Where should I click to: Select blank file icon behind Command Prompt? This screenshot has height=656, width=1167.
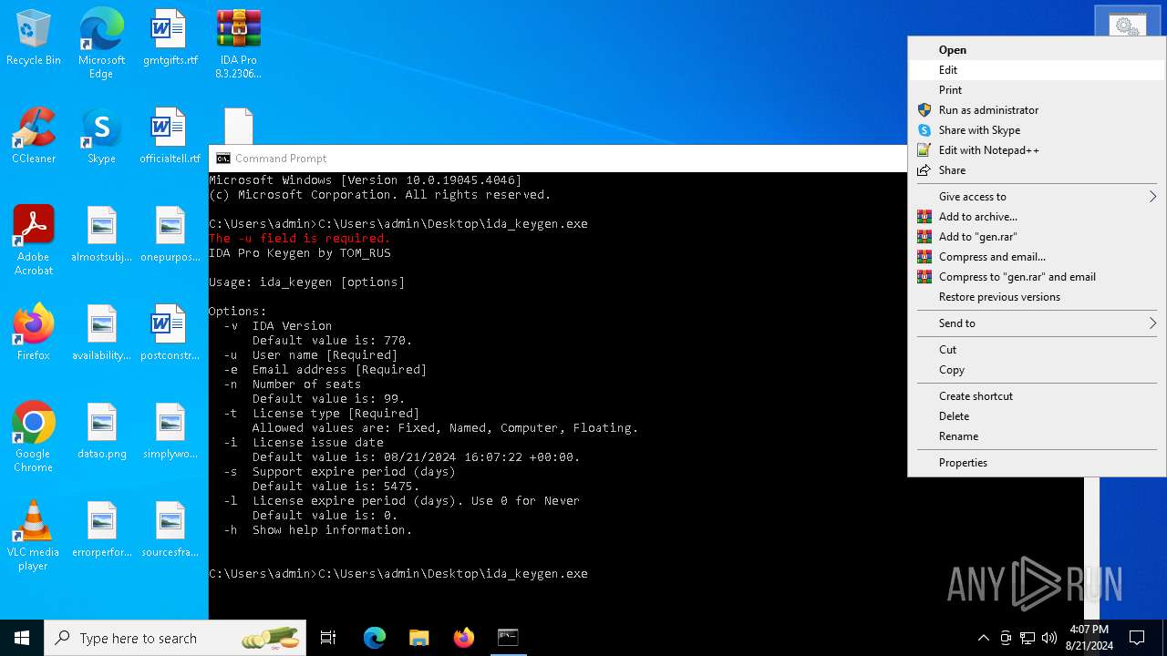[x=238, y=126]
